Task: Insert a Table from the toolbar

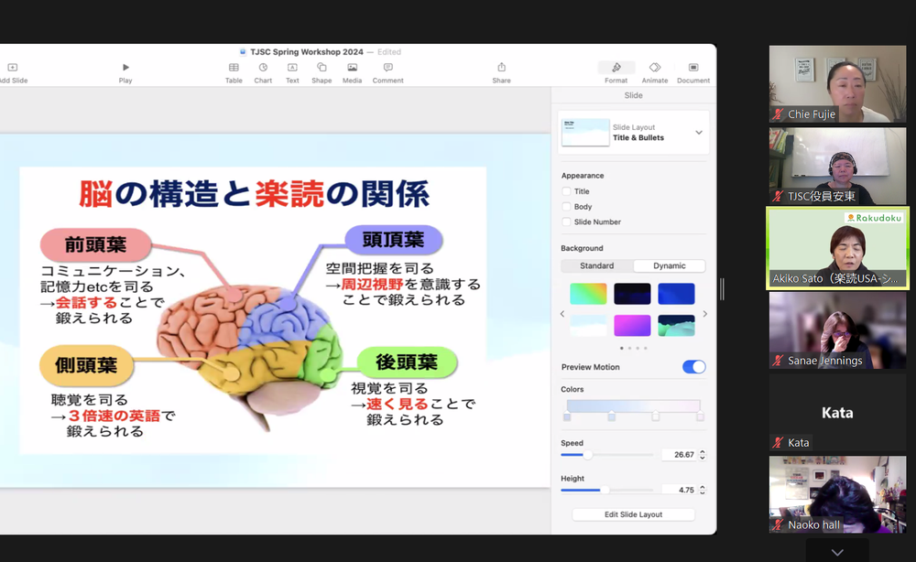Action: (234, 68)
